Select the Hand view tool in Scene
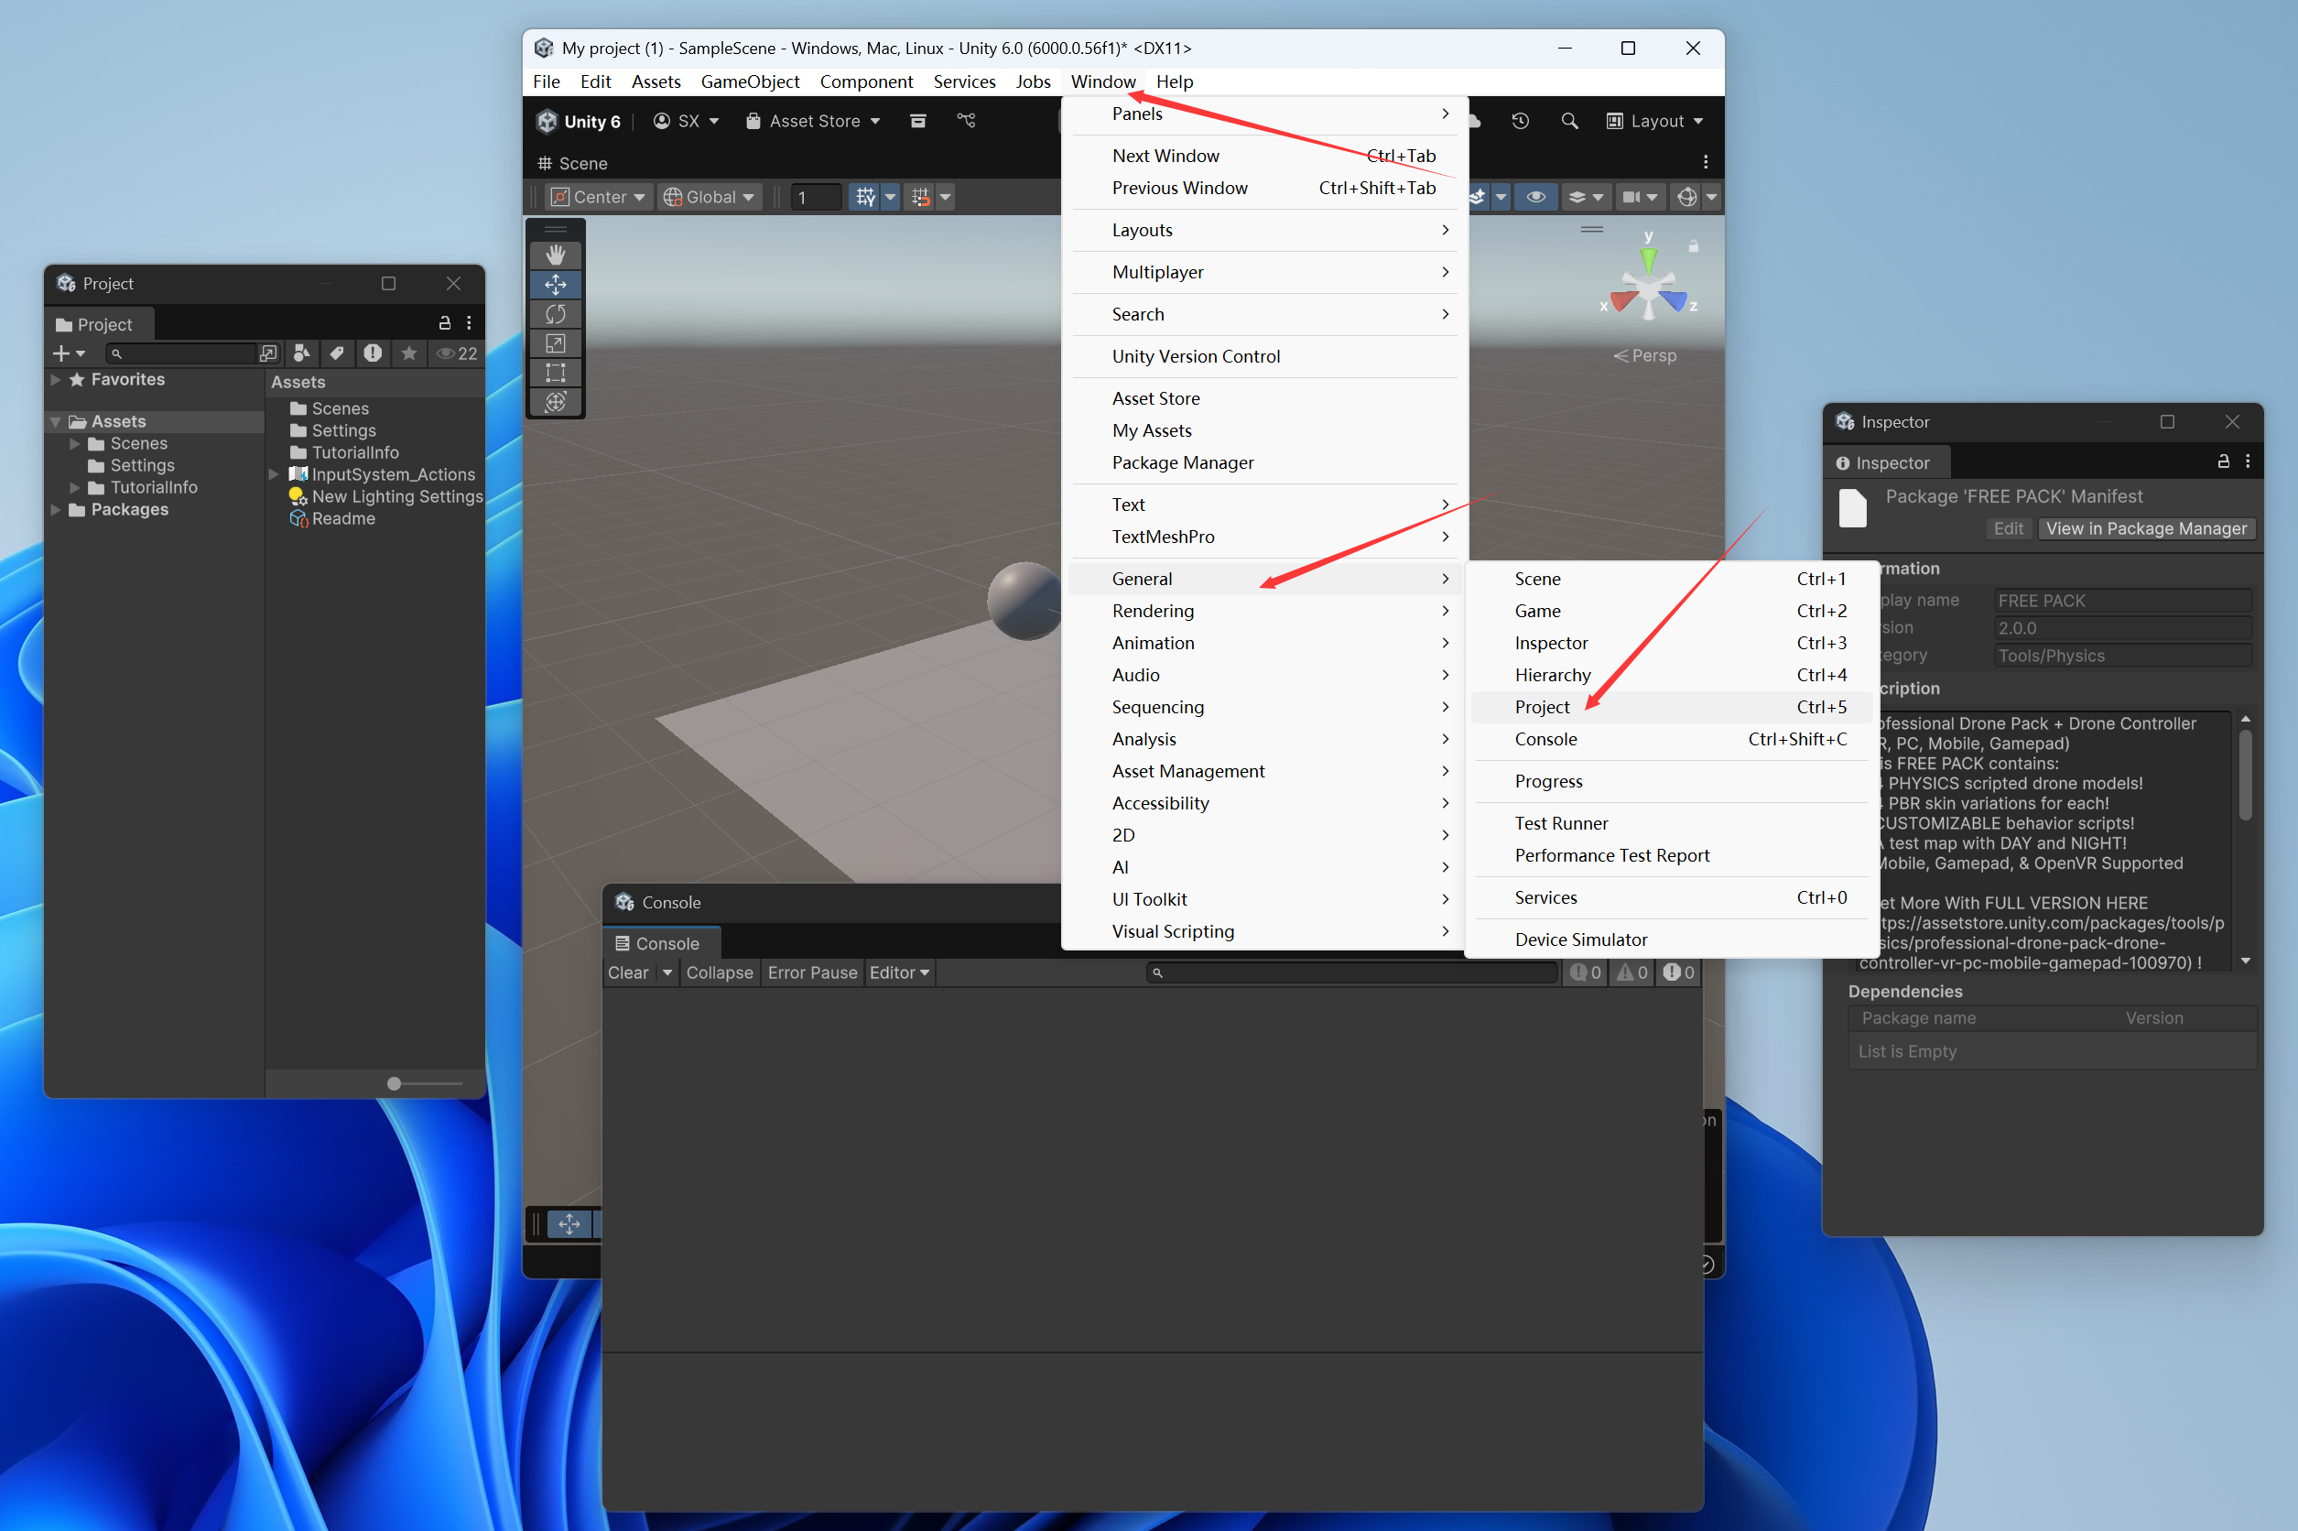The height and width of the screenshot is (1531, 2298). (556, 255)
